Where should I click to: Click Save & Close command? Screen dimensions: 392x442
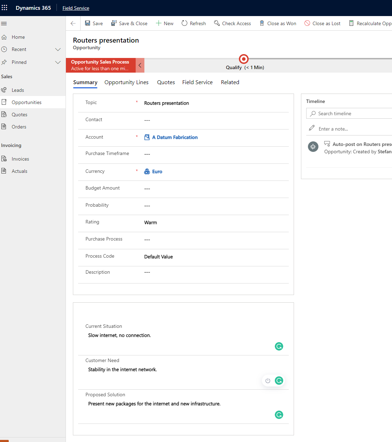[129, 23]
